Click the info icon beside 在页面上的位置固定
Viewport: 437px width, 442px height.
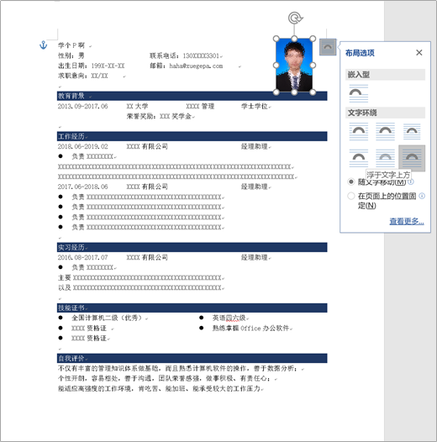coord(422,196)
